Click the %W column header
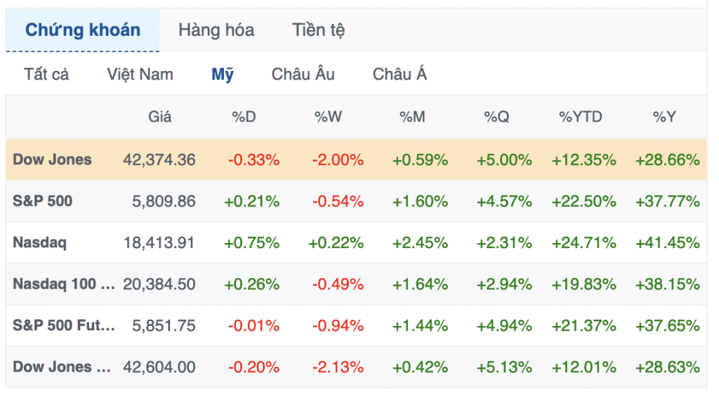The width and height of the screenshot is (719, 397). click(x=328, y=117)
